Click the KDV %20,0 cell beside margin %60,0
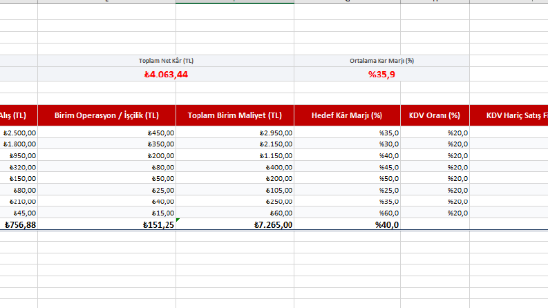 [435, 213]
